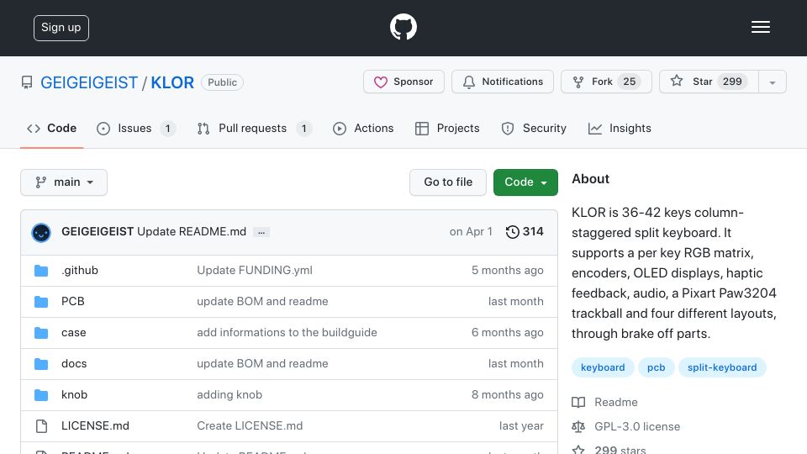Open add informations to the buildguide commit
The height and width of the screenshot is (454, 807).
pos(287,333)
